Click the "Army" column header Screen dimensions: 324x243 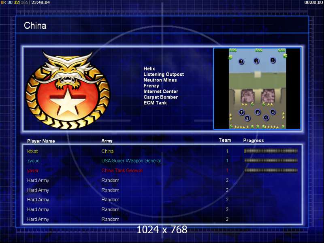[107, 141]
